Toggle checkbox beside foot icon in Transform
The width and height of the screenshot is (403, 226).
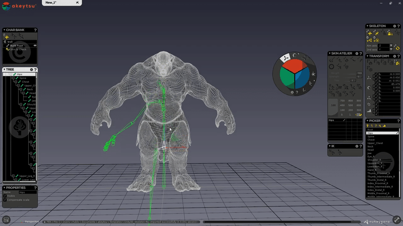tap(376, 110)
